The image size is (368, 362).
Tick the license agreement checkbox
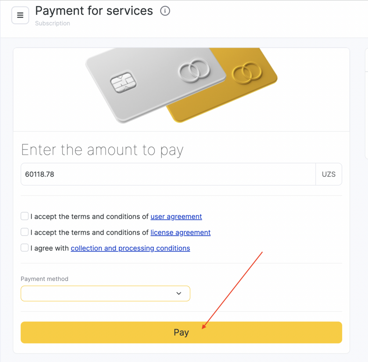24,232
